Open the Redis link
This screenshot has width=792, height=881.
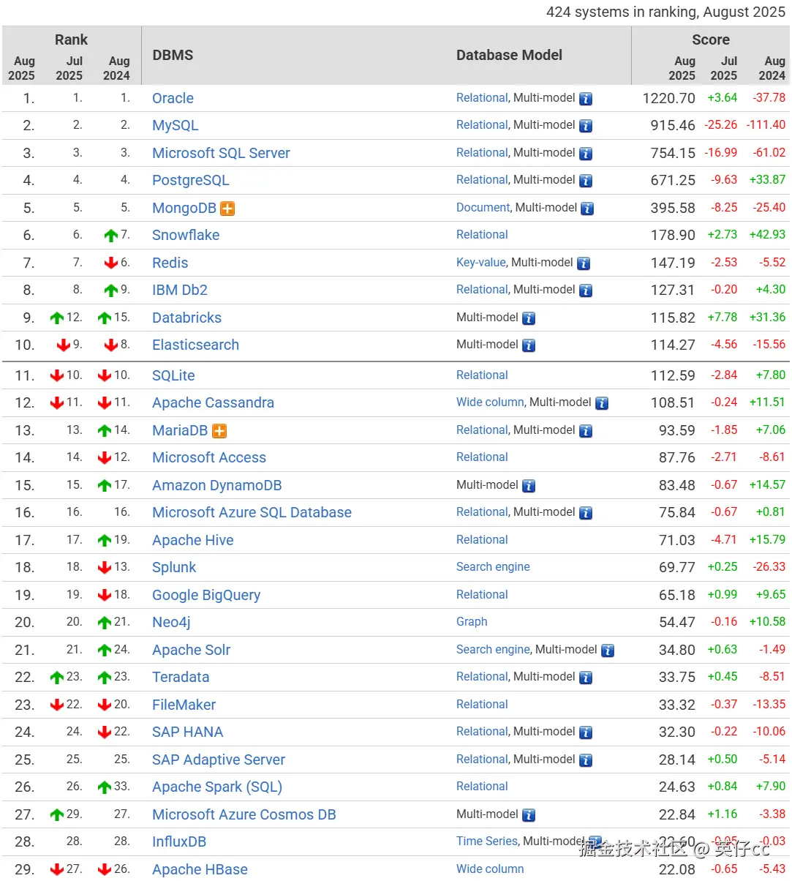pos(170,263)
